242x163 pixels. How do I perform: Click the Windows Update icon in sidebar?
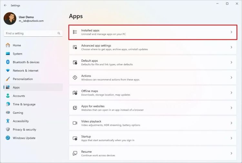point(8,138)
